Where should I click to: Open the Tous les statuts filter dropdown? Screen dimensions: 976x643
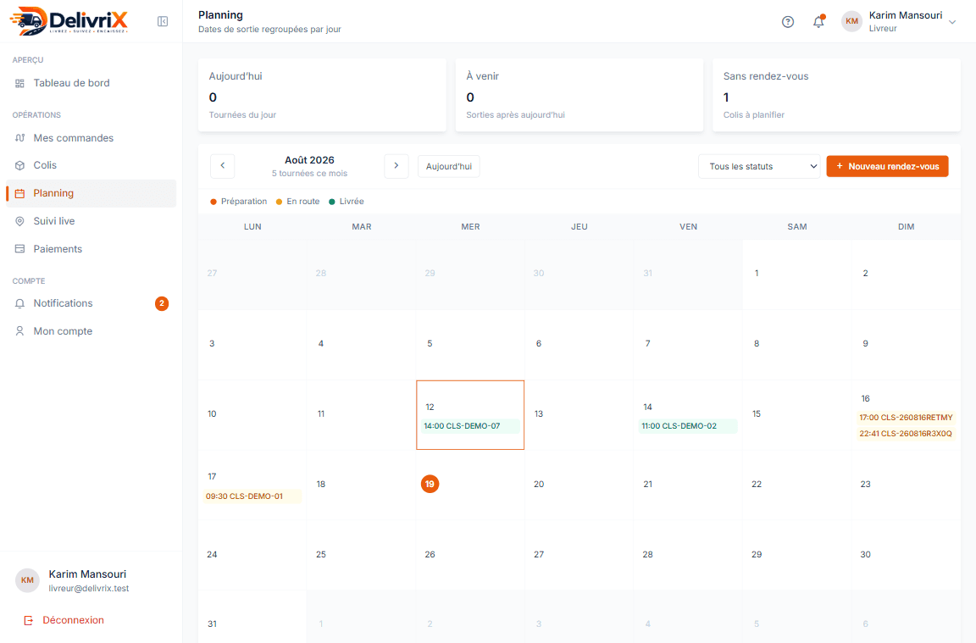(x=759, y=166)
